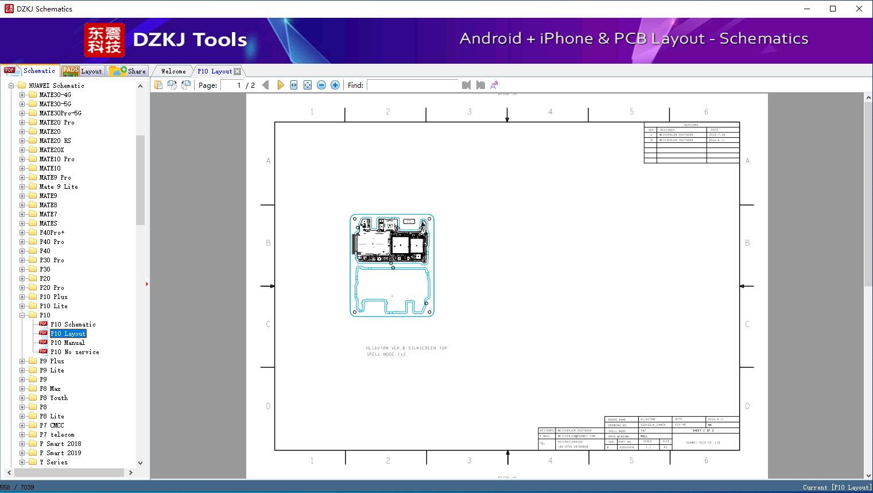Click the P9 Plus folder icon
Screen dimensions: 873x493
click(x=33, y=361)
